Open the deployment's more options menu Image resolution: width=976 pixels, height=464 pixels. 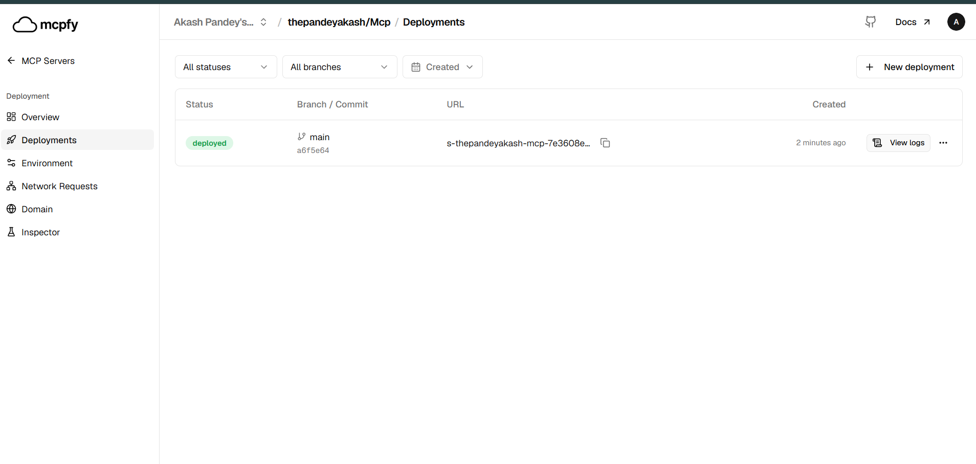pyautogui.click(x=943, y=143)
